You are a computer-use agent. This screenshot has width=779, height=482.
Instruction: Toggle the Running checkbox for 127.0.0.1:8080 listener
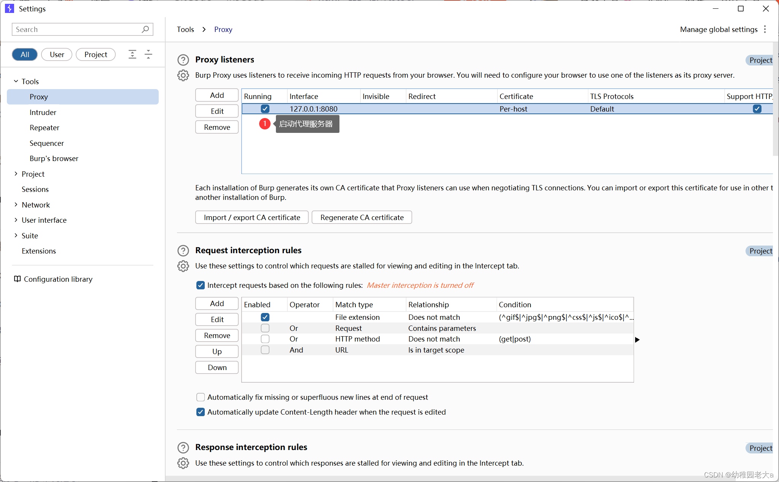pyautogui.click(x=265, y=109)
